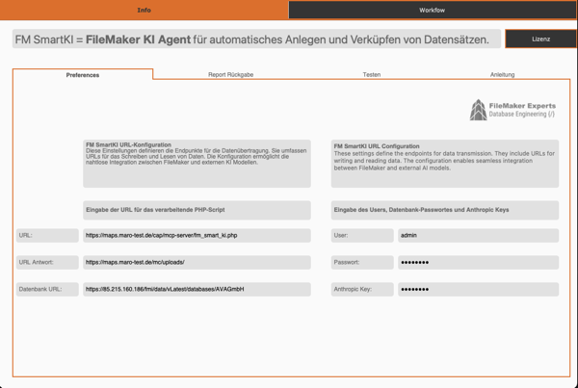Click the 'Eingabe der URL' section header
Viewport: 578px width, 388px height.
click(197, 209)
